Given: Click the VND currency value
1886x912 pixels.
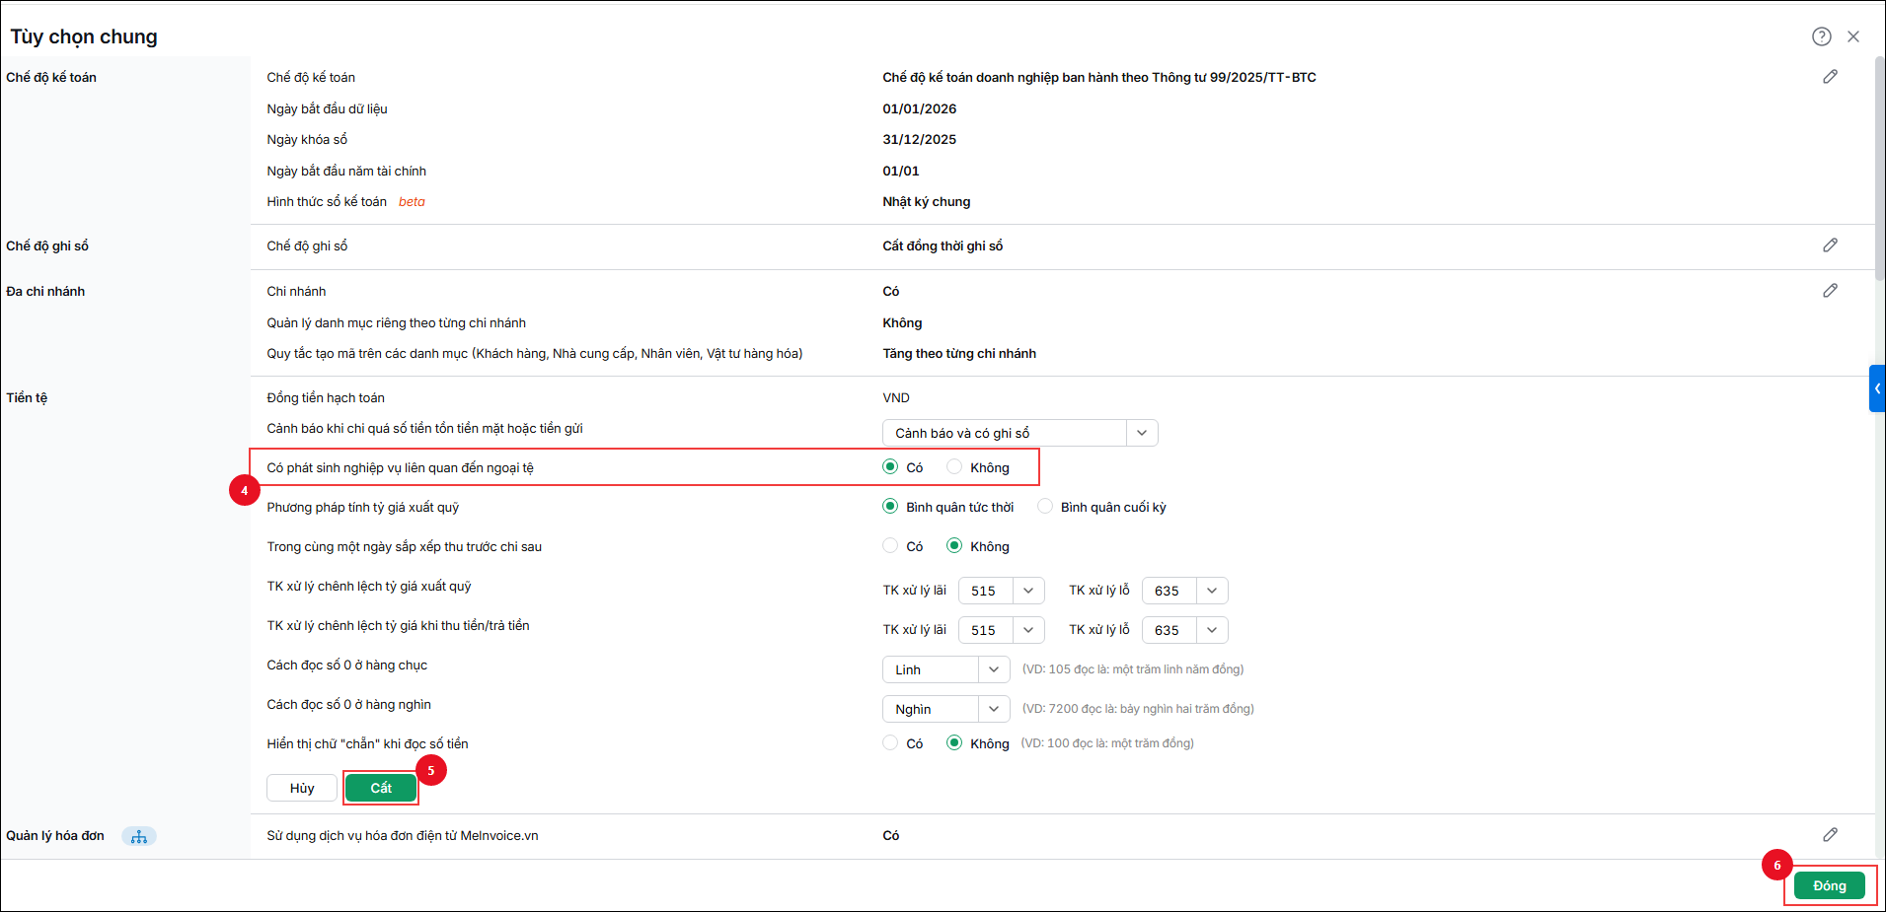Looking at the screenshot, I should (896, 397).
